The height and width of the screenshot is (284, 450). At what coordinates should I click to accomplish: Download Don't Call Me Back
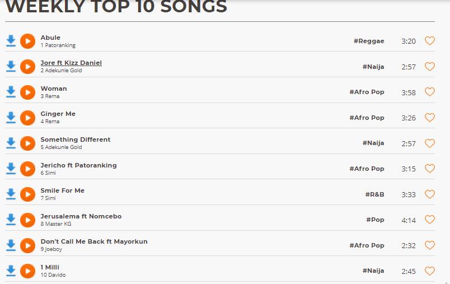coord(11,245)
